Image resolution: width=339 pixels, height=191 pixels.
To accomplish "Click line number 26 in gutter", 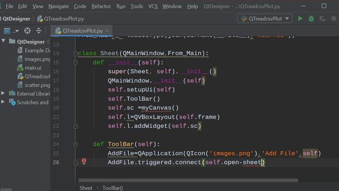I will [x=56, y=162].
